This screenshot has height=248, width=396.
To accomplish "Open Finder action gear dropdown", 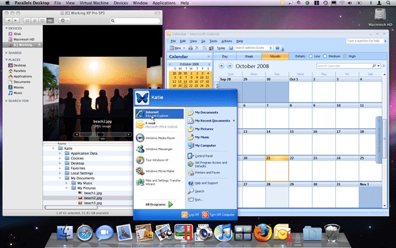I will (x=64, y=21).
